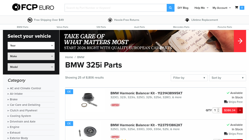The height and width of the screenshot is (140, 249).
Task: Expand Car Care and Detailing category
Action: (25, 105)
